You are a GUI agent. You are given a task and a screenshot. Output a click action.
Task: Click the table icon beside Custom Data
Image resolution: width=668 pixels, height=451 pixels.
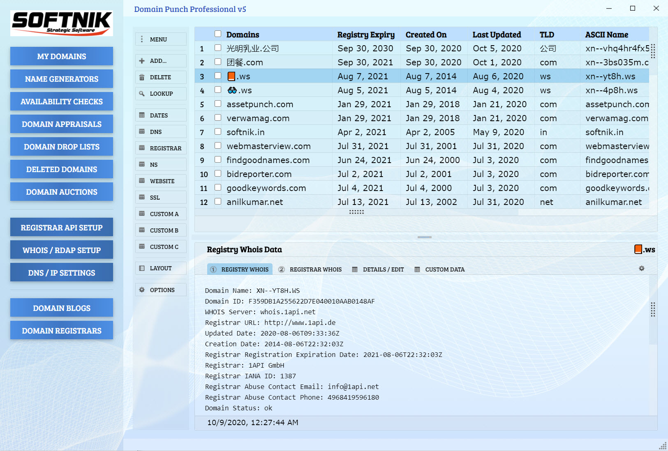tap(417, 269)
